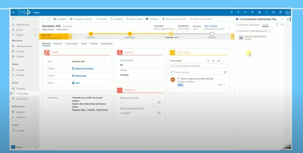Open command bar overflow three dots

pos(217,19)
